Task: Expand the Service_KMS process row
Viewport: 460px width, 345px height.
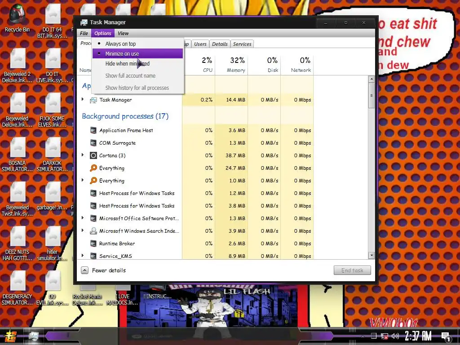Action: click(x=83, y=256)
